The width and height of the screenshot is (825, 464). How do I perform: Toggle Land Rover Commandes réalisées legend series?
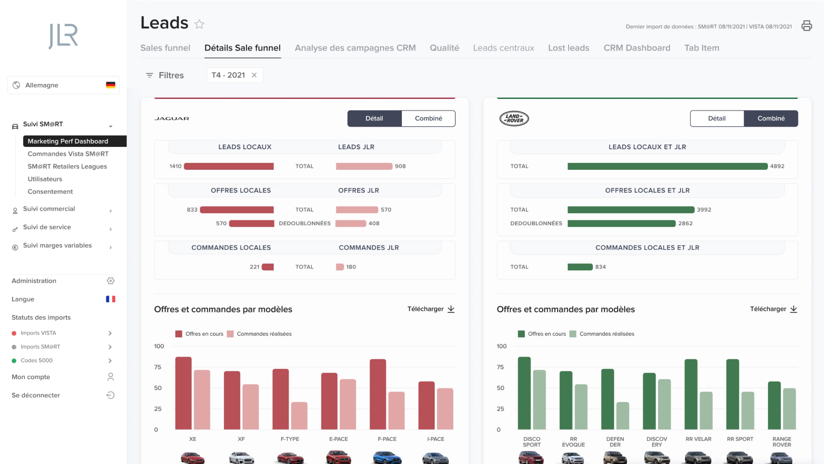pos(602,334)
